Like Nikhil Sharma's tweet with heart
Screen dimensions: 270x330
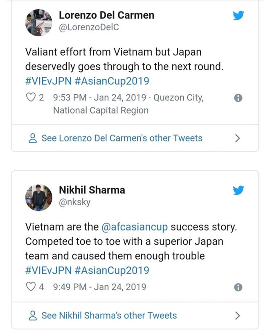pos(31,287)
